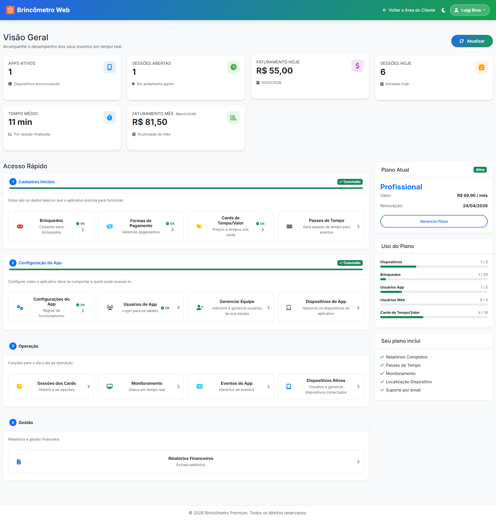The image size is (496, 520).
Task: Open Relatórios Financeiros via the document icon
Action: tap(19, 461)
